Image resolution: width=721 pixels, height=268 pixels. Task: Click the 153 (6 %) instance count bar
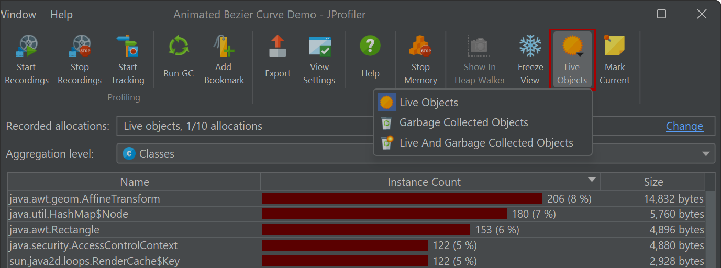pos(365,230)
